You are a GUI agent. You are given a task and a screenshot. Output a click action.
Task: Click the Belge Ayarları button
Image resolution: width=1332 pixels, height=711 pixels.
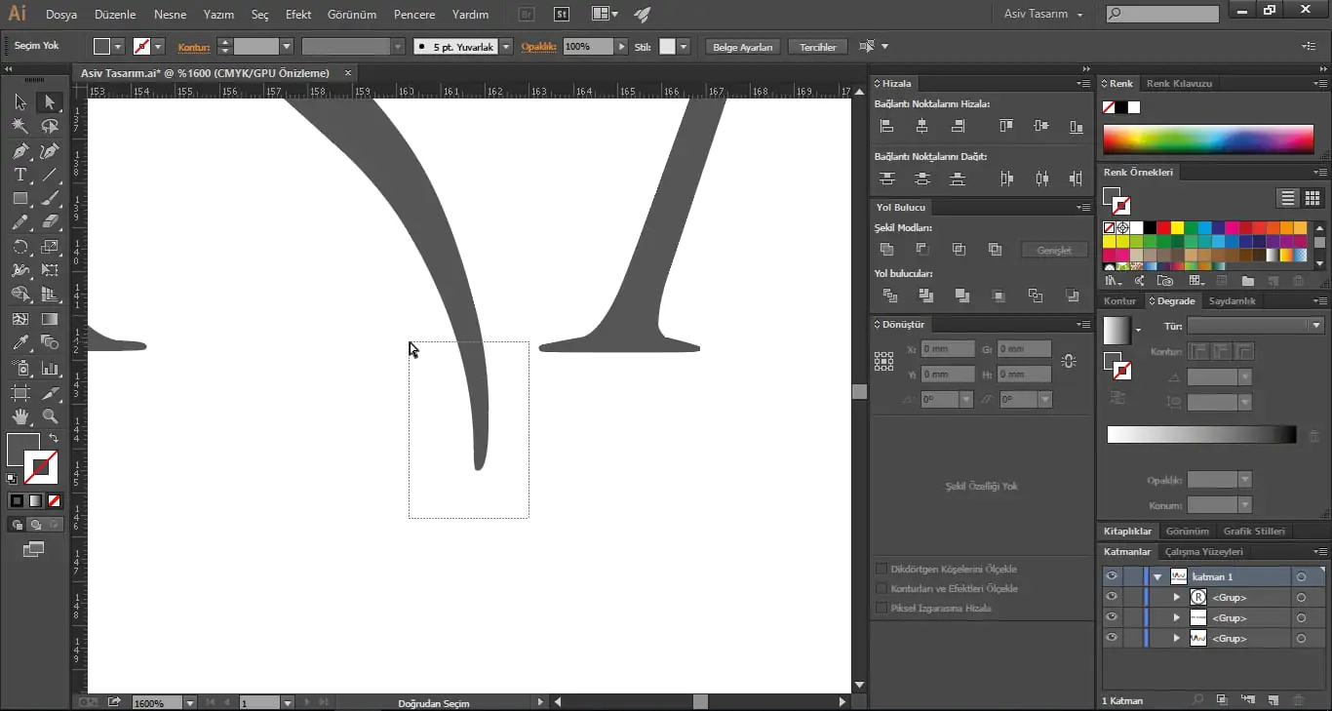point(742,47)
